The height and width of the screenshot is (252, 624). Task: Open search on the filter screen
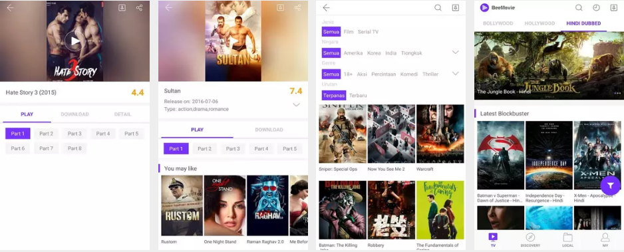pos(438,8)
